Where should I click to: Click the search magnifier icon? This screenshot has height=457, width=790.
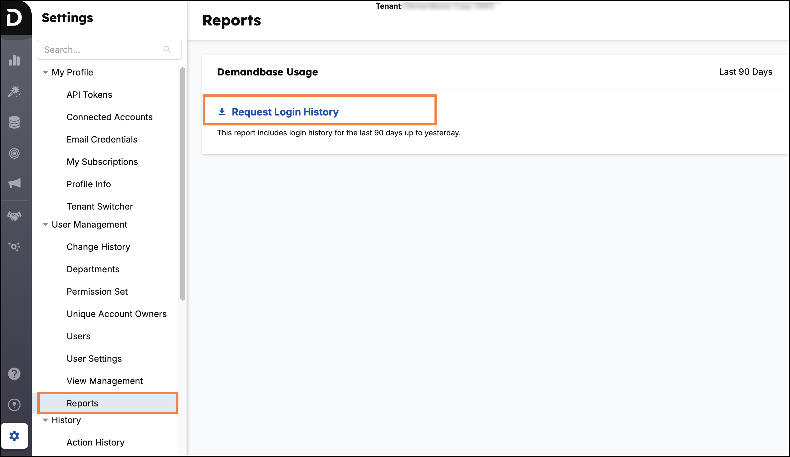pyautogui.click(x=167, y=49)
